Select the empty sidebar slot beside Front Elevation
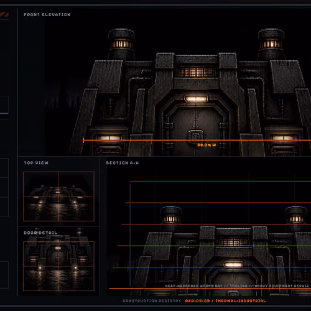311x311 pixels. [x=4, y=104]
